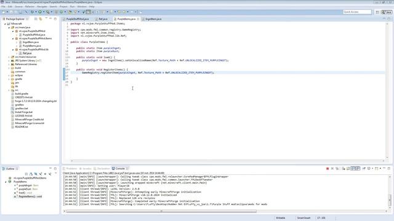Click the Java perspective button
Viewport: 394px width, 221px height.
coord(387,12)
